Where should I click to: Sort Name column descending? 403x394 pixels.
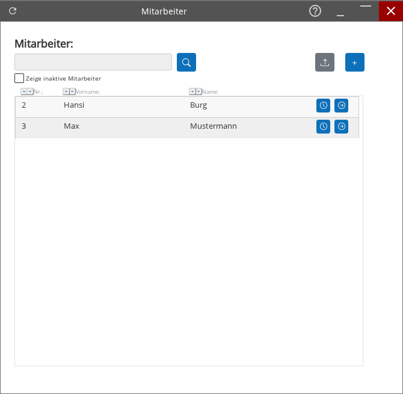click(198, 91)
